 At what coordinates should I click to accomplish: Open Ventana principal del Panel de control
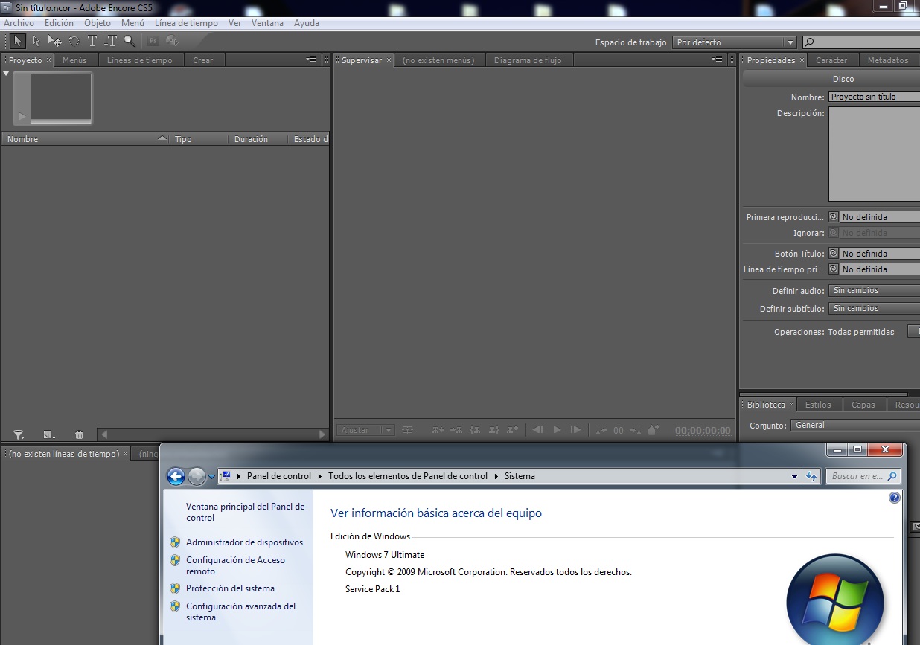coord(245,512)
